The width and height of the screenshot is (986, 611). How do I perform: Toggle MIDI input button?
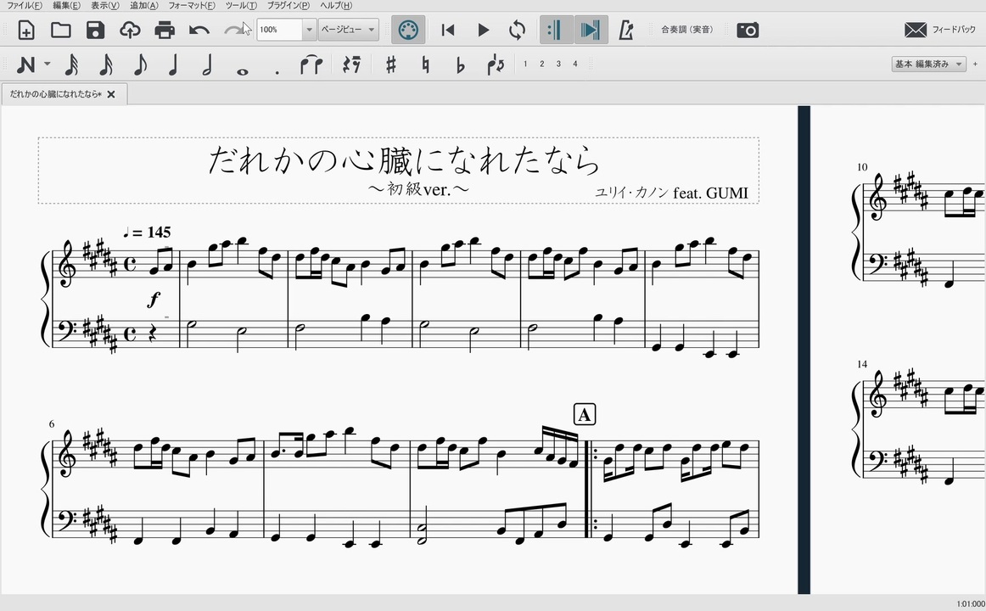pos(408,30)
